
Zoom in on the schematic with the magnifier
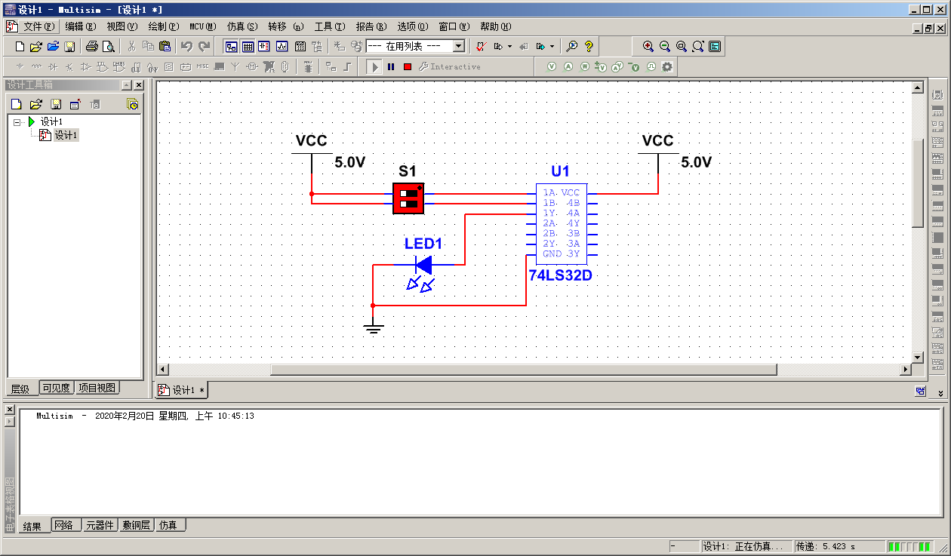coord(648,45)
